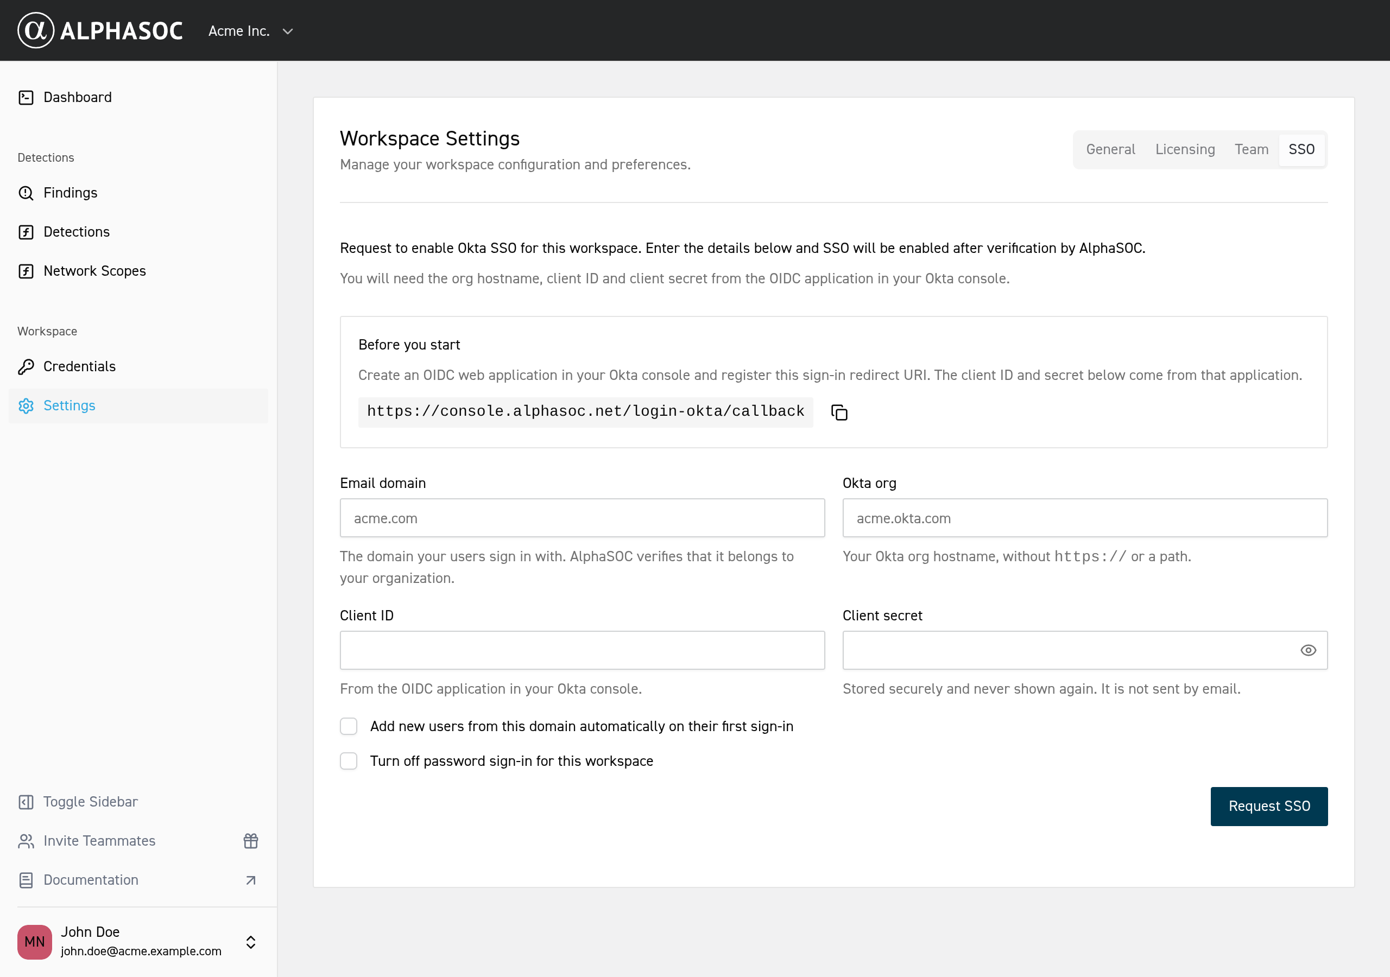Click the Documentation book icon
1390x977 pixels.
pyautogui.click(x=26, y=880)
